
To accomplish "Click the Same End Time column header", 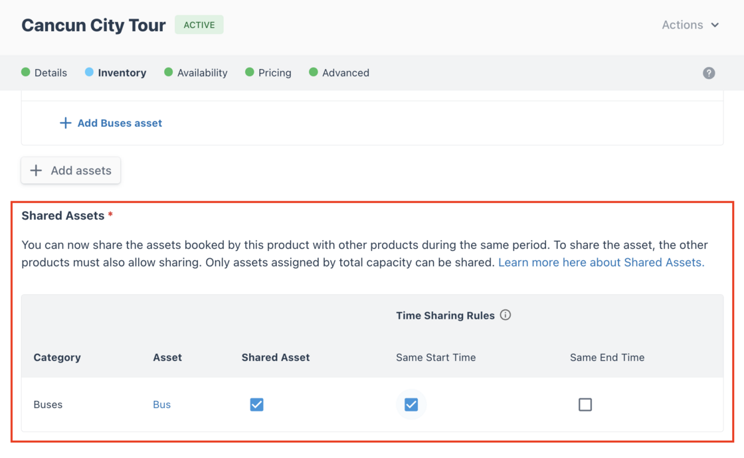I will (607, 358).
